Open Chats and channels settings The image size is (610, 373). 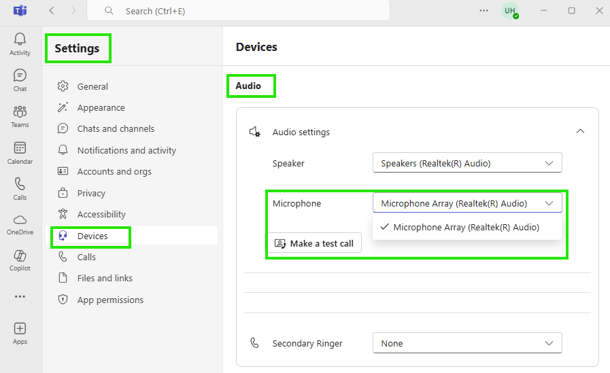(116, 128)
